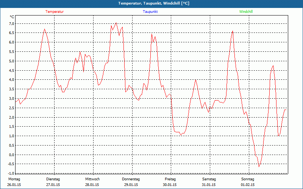Click the 3,5 y-axis value

coord(12,89)
